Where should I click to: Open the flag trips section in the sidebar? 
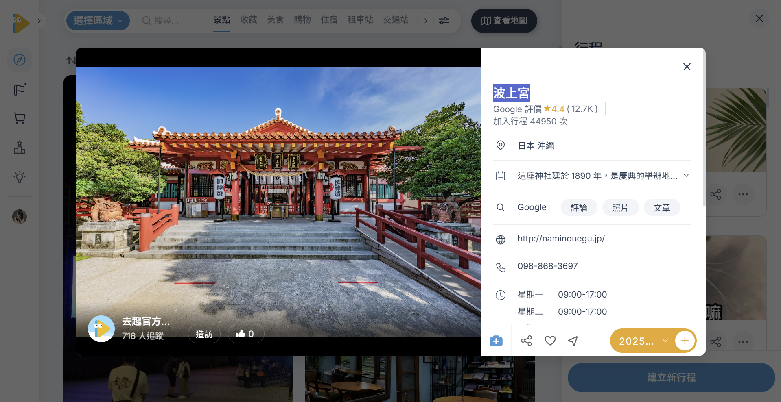point(20,89)
